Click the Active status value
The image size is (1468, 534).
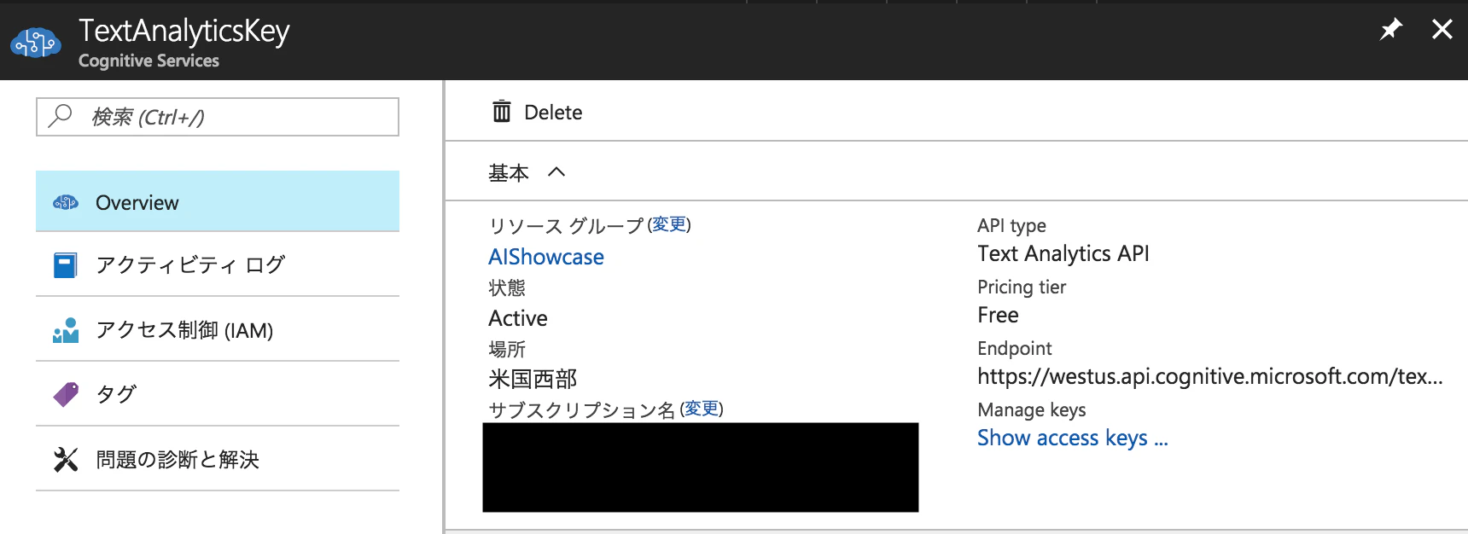[518, 318]
